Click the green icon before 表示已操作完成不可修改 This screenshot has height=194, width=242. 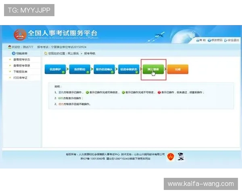[123, 93]
